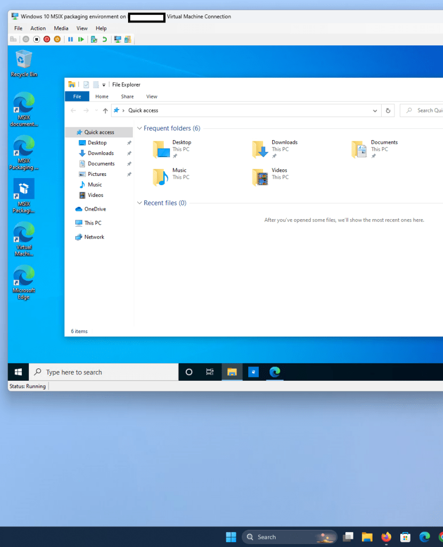This screenshot has height=547, width=443.
Task: Send Ctrl+Alt+Delete using the VM toolbar icon
Action: 13,38
